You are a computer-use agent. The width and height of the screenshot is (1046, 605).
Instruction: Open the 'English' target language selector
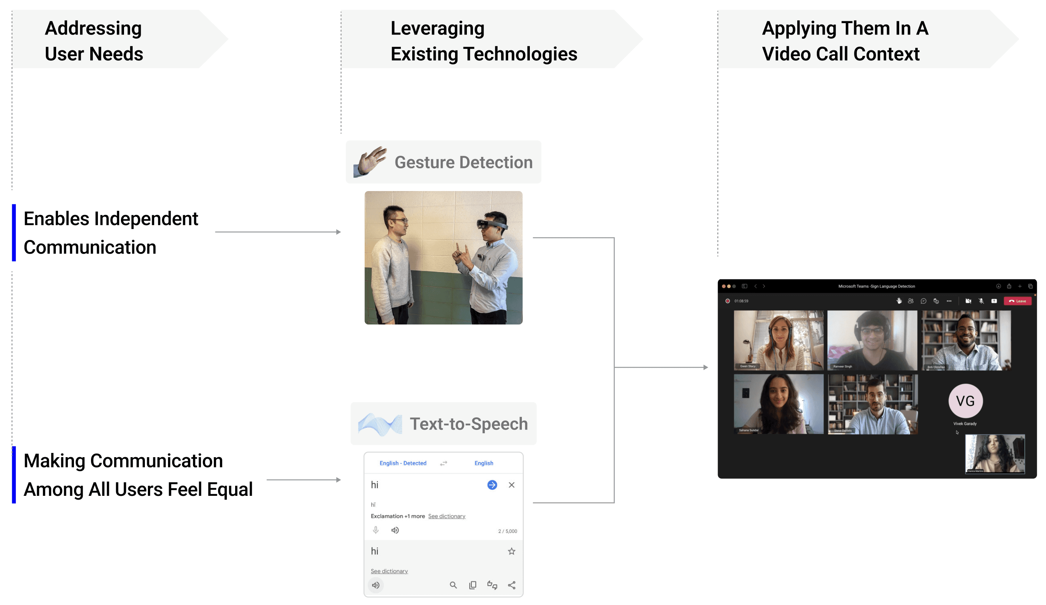[484, 463]
